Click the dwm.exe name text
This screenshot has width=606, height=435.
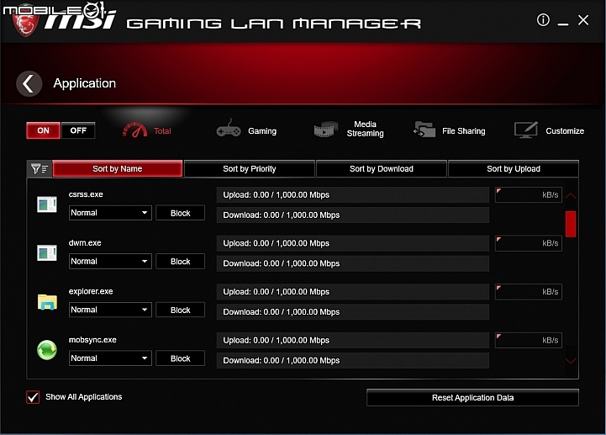pos(85,242)
